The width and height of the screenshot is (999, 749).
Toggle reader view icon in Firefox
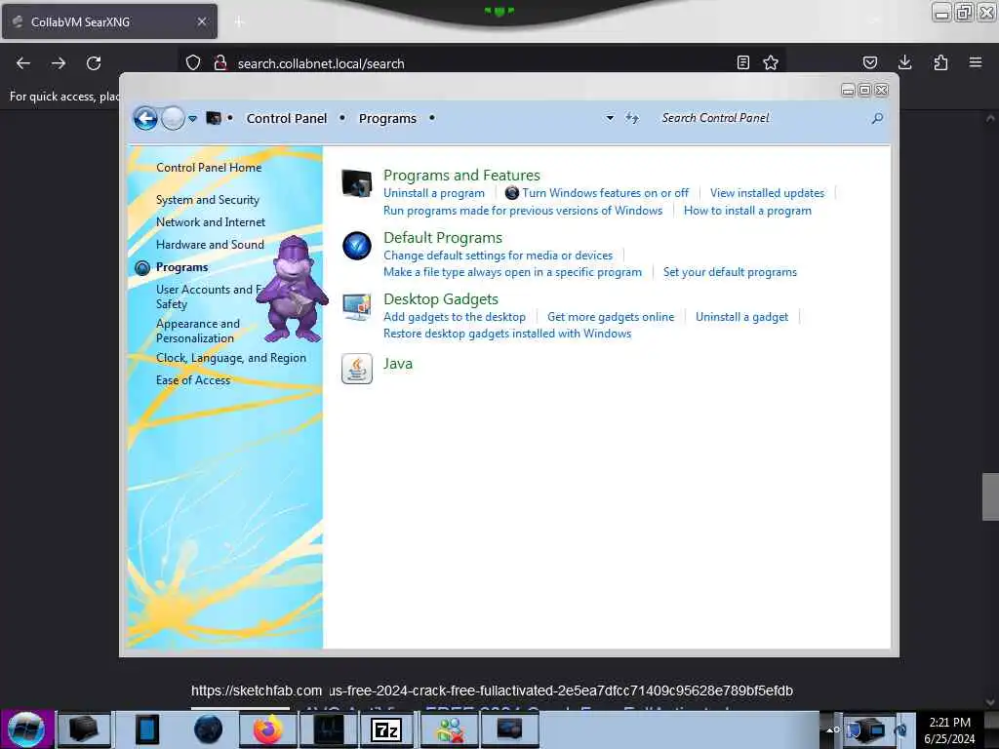[742, 63]
